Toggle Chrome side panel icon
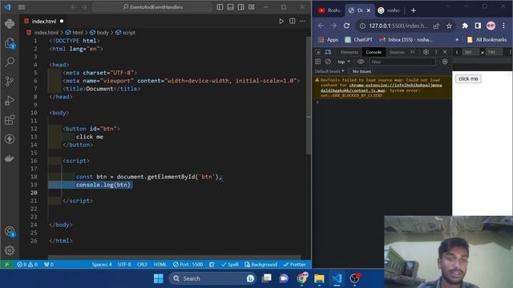This screenshot has height=288, width=513. pyautogui.click(x=478, y=26)
